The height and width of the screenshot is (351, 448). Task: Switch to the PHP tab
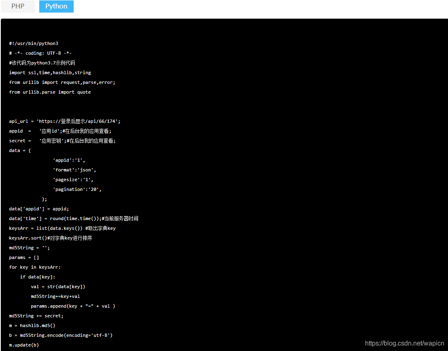click(18, 6)
